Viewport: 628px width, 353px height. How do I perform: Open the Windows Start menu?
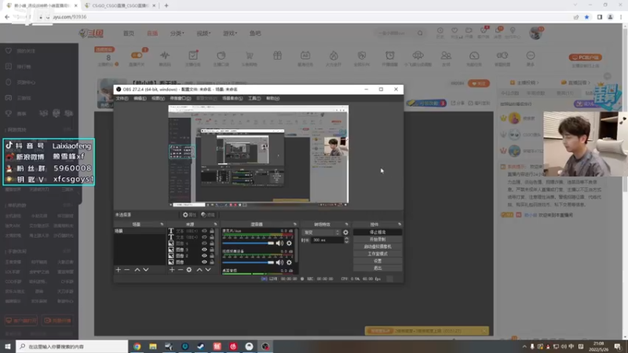click(8, 346)
